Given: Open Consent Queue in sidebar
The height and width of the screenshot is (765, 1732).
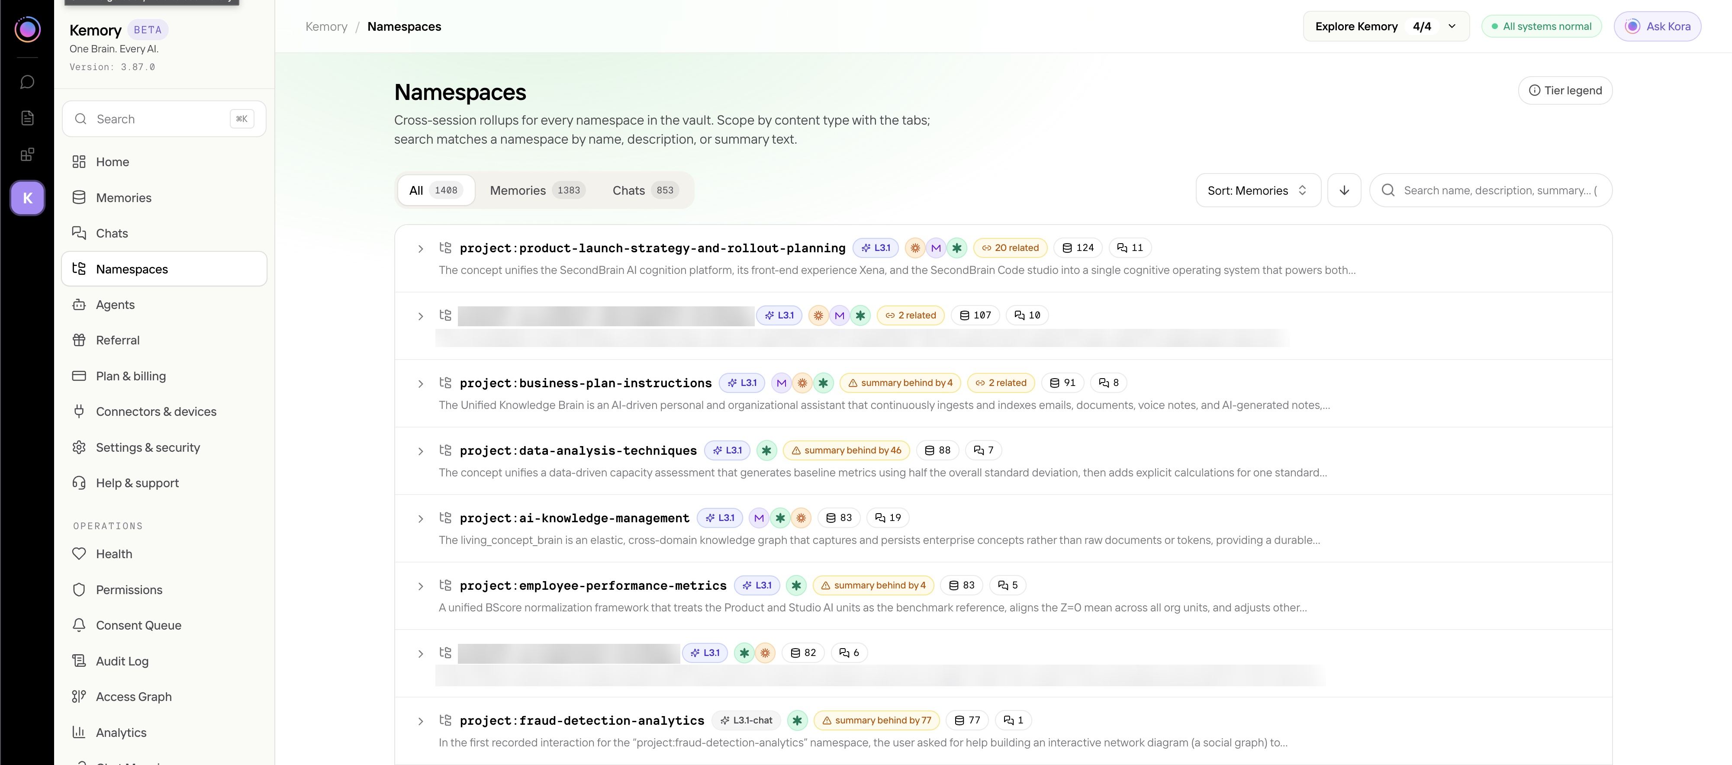Looking at the screenshot, I should (164, 625).
